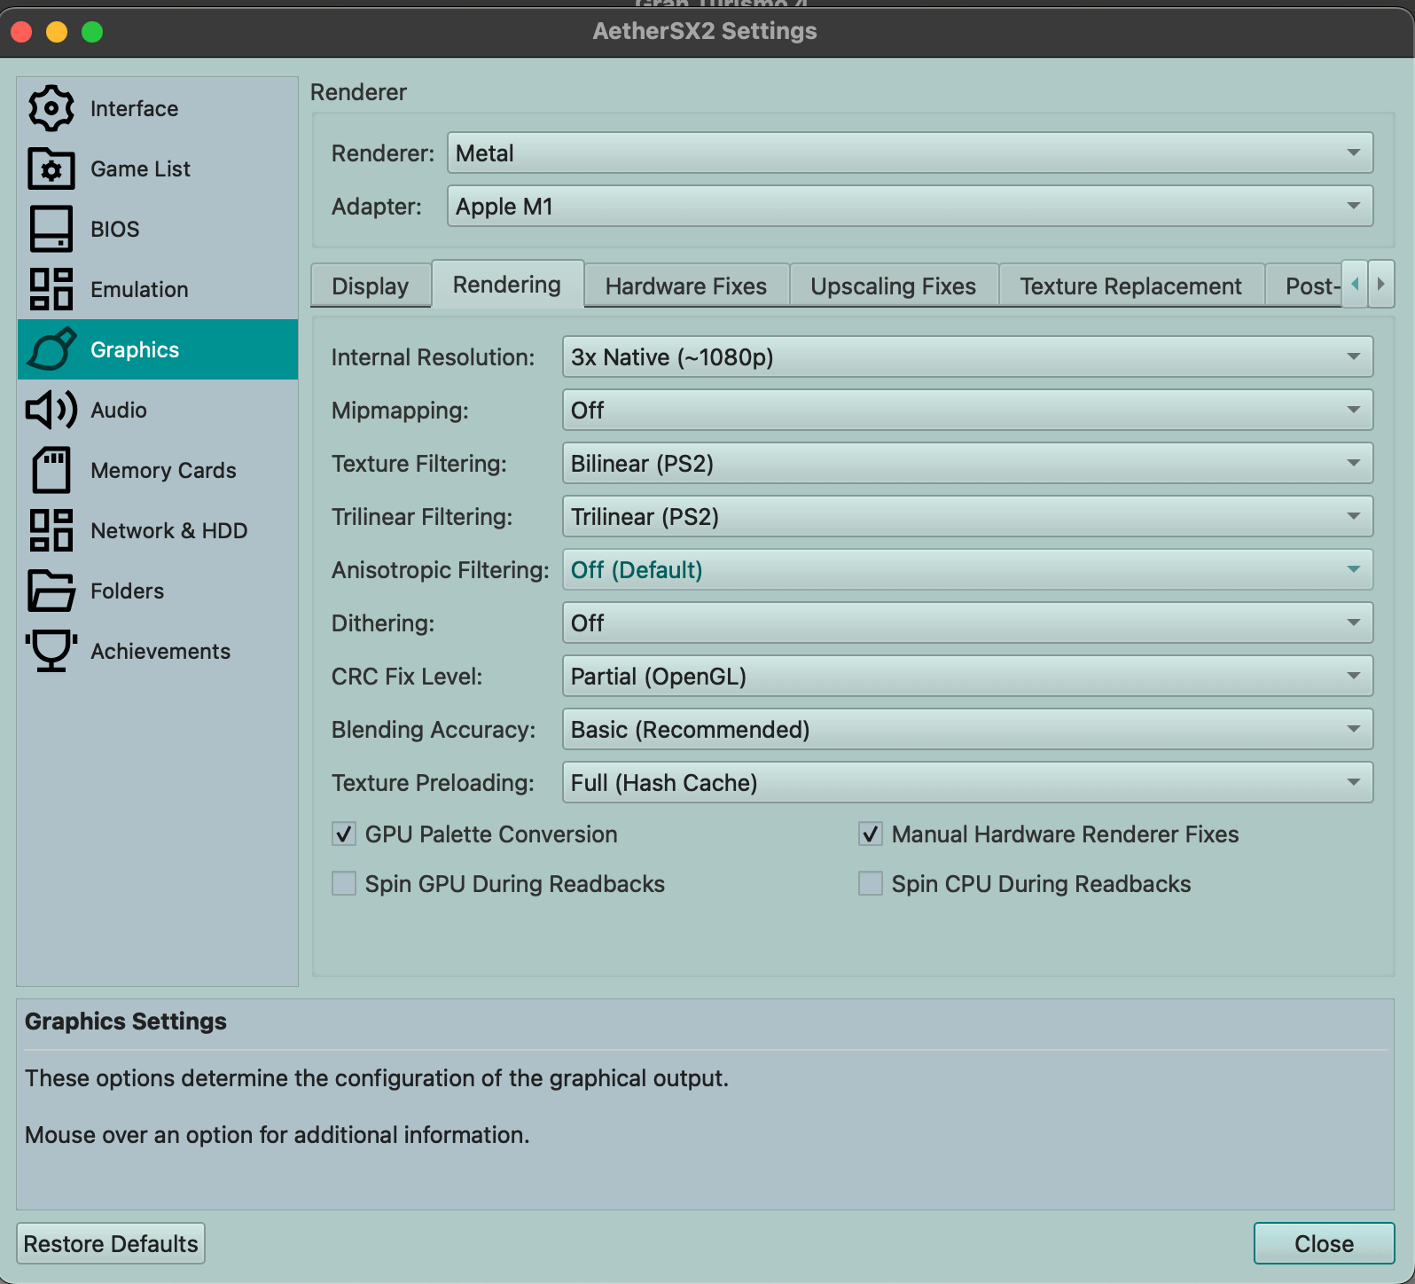Open the Anisotropic Filtering dropdown
Viewport: 1415px width, 1284px height.
(x=967, y=570)
